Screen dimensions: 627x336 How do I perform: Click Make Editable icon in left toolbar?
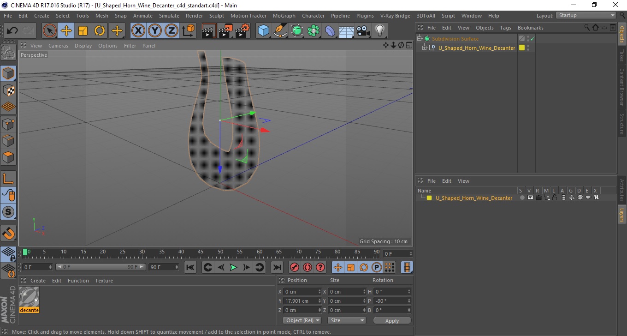tap(8, 53)
